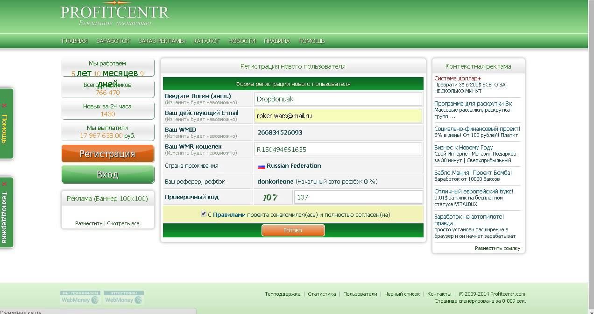This screenshot has height=314, width=594.
Task: Close the Помощь side tab
Action: (5, 106)
